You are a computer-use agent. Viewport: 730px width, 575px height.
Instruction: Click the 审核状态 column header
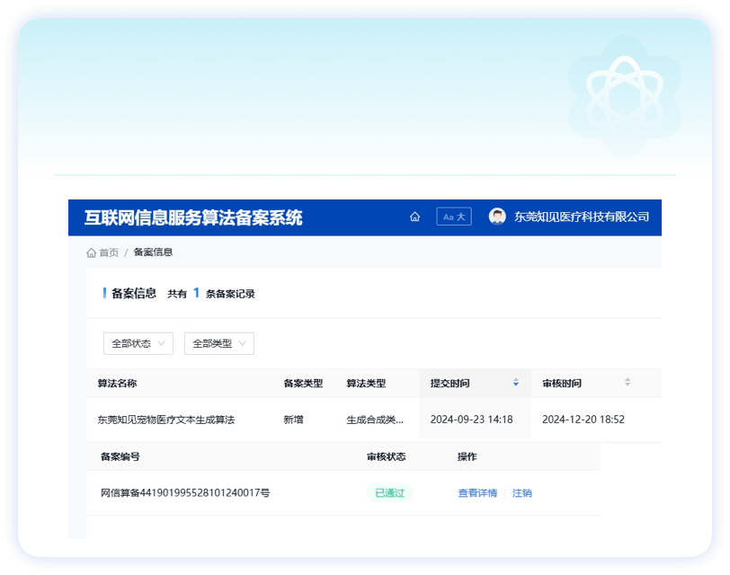pyautogui.click(x=387, y=456)
